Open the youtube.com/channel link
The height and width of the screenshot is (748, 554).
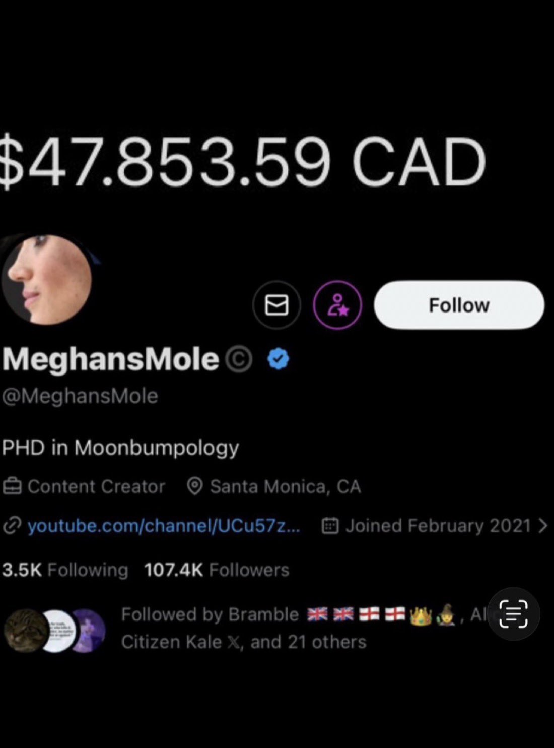tap(164, 526)
